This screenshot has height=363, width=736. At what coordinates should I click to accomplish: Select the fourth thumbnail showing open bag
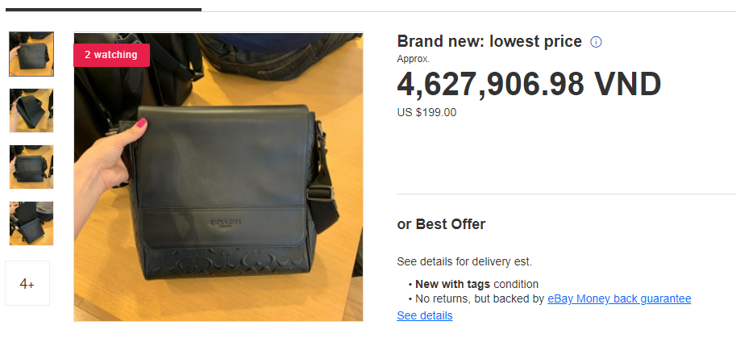click(31, 223)
